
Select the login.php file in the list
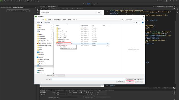60,44
